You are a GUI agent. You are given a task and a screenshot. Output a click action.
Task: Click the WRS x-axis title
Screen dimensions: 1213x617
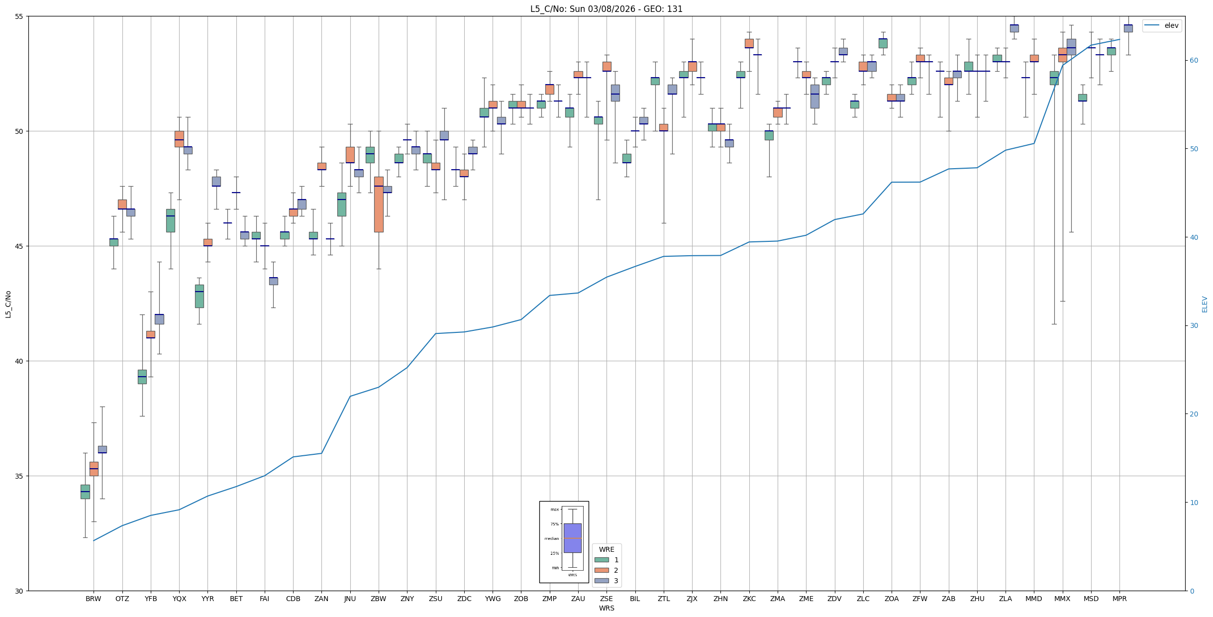point(606,608)
